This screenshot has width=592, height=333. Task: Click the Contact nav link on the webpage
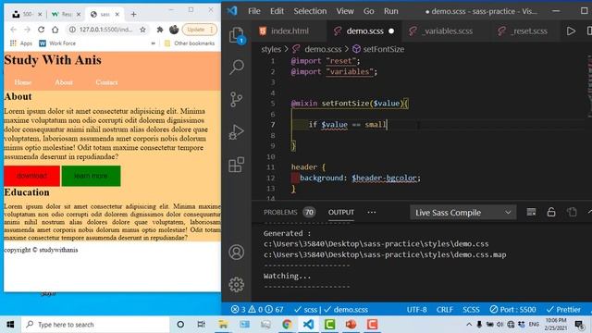pos(106,82)
